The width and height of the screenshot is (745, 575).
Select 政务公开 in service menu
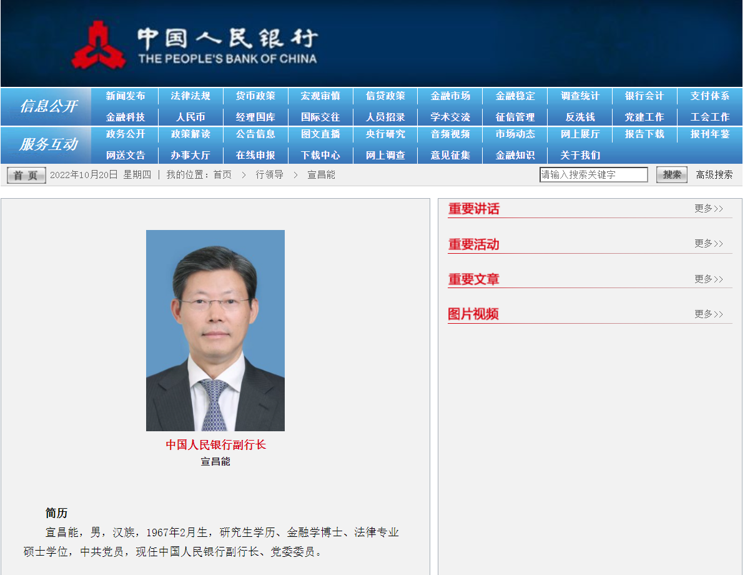[126, 134]
